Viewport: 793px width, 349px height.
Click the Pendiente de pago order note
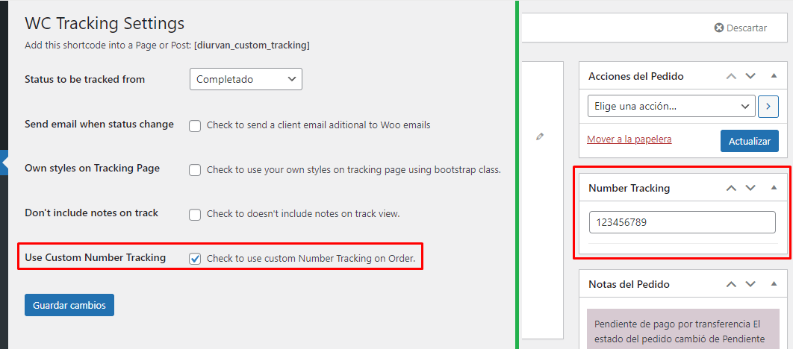point(681,328)
